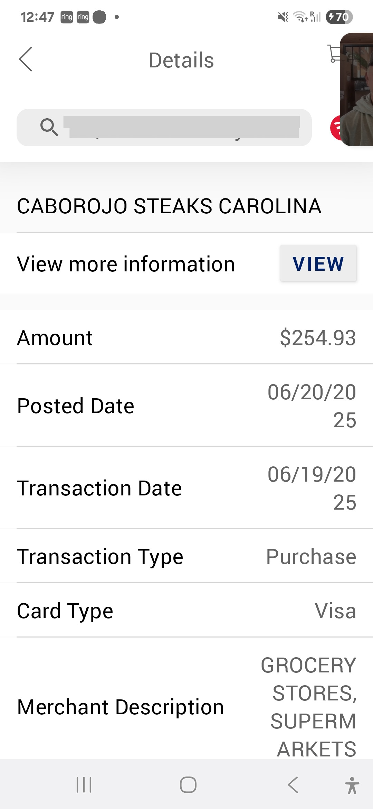This screenshot has width=373, height=809.
Task: Tap the battery indicator in status bar
Action: click(x=339, y=17)
